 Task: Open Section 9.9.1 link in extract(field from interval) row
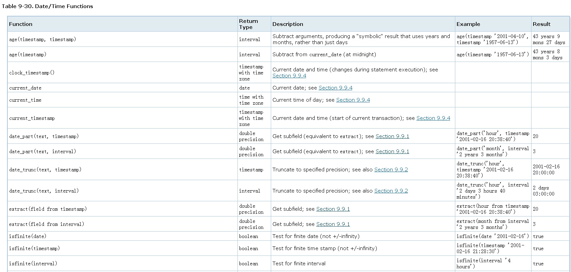[333, 224]
